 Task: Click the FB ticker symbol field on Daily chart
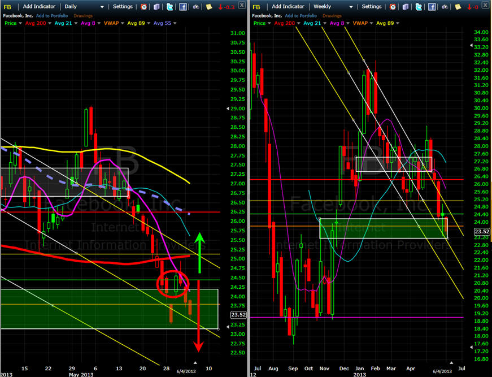point(8,7)
